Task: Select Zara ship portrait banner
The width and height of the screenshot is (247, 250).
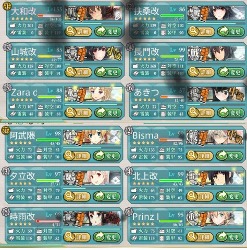Action: [93, 94]
